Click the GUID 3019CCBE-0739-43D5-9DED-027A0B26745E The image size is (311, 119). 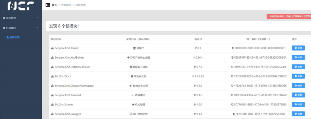(x=260, y=67)
